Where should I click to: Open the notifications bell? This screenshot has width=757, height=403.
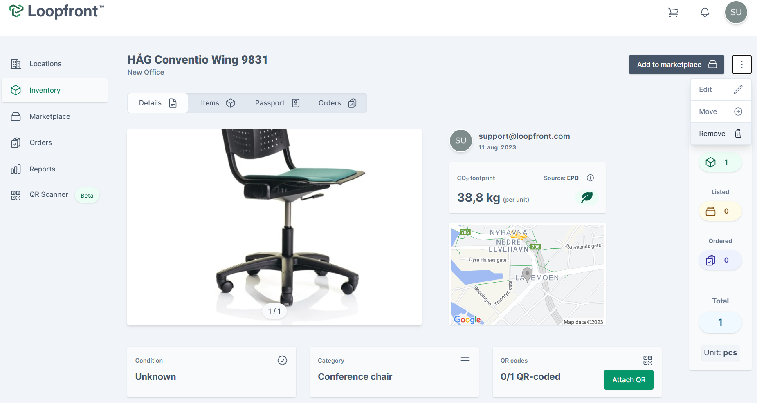(705, 12)
